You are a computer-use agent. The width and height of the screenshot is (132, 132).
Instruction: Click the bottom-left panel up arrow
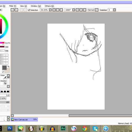pyautogui.click(x=8, y=117)
